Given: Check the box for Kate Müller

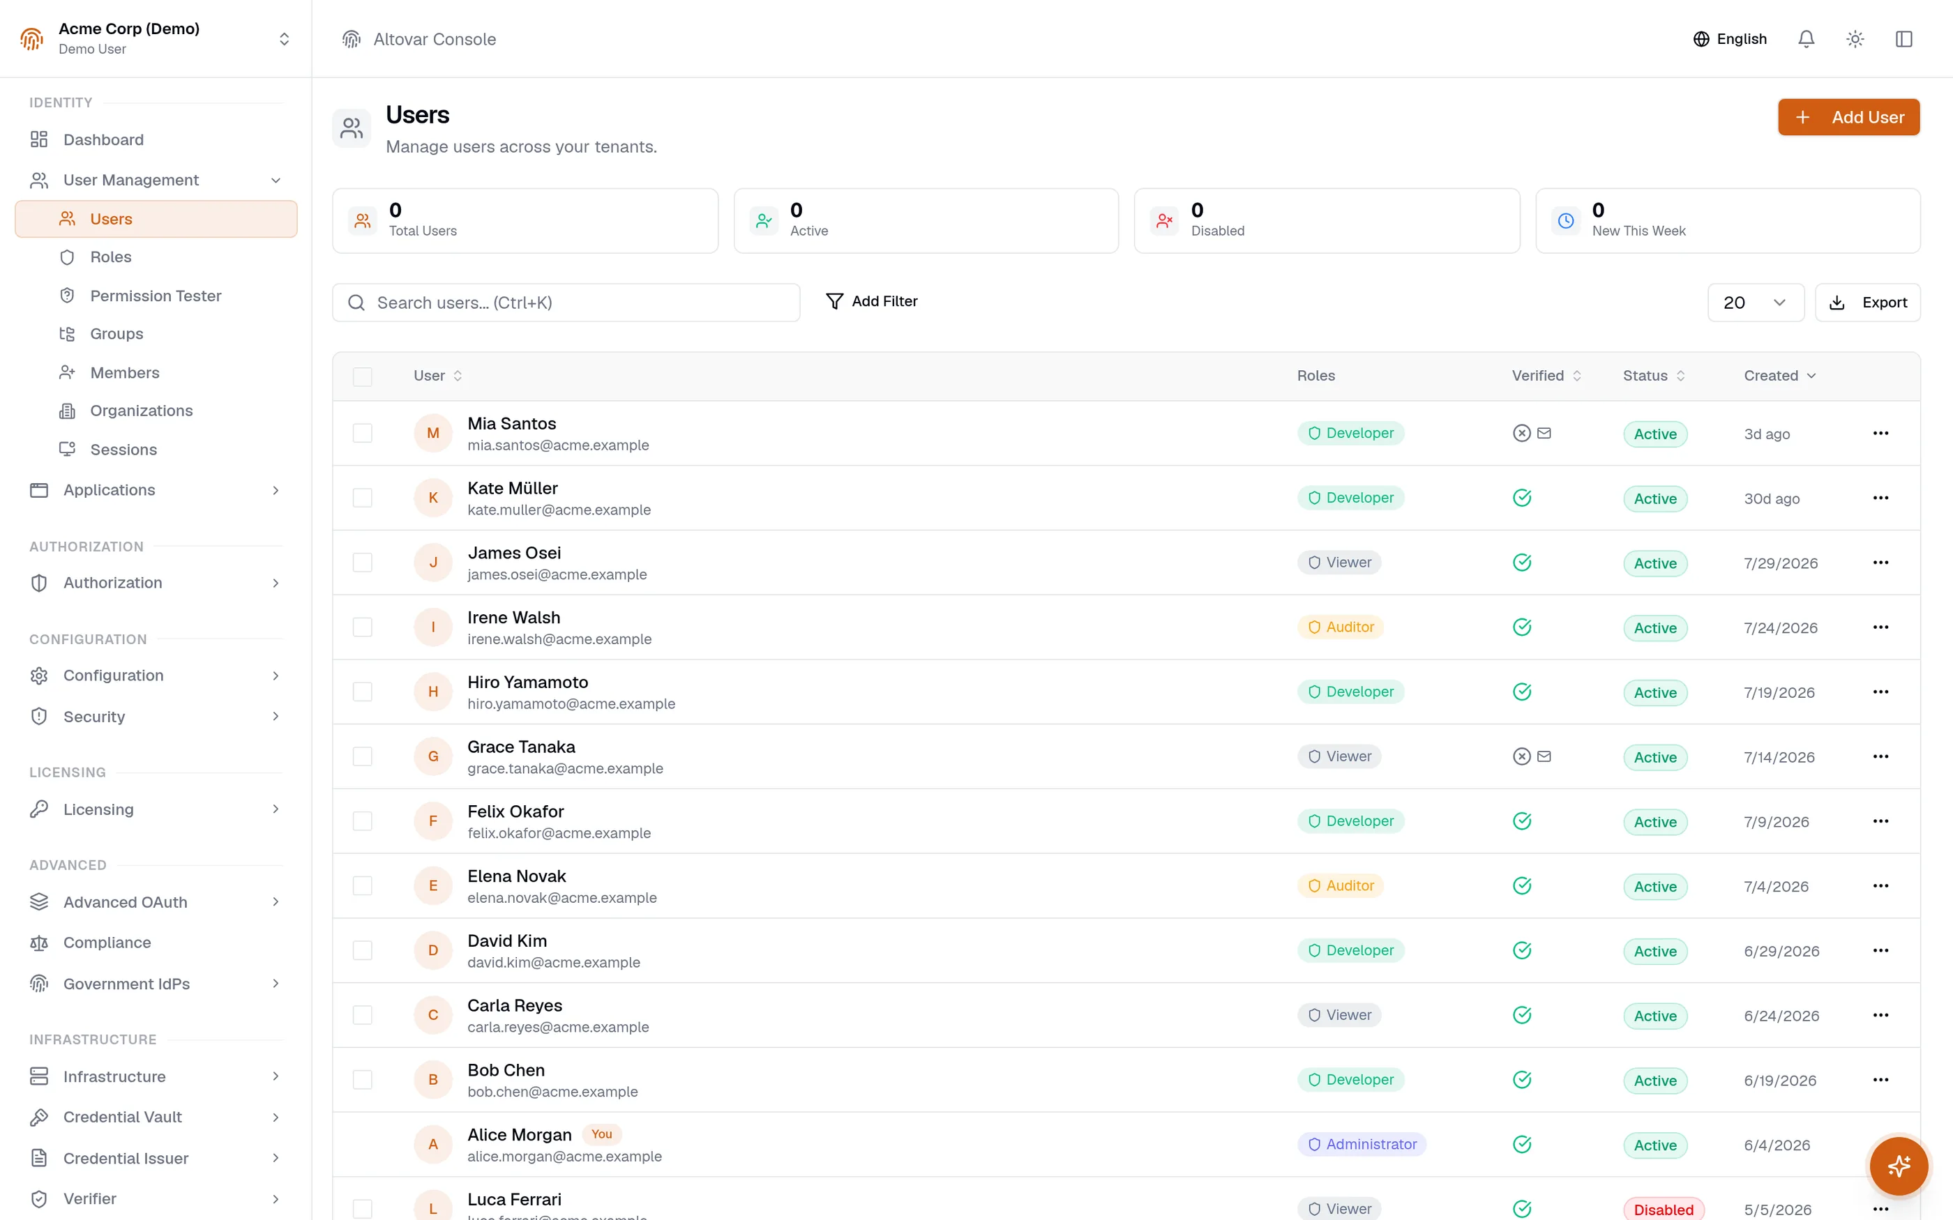Looking at the screenshot, I should point(363,498).
